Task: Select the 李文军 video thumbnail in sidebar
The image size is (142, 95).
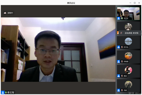Action: 128,13
